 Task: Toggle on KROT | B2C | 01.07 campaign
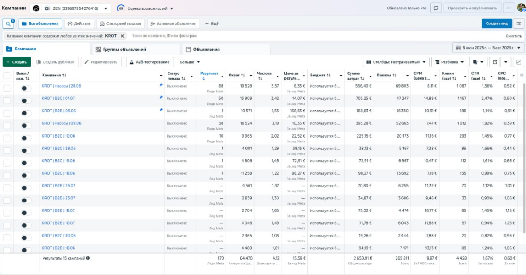pos(26,101)
